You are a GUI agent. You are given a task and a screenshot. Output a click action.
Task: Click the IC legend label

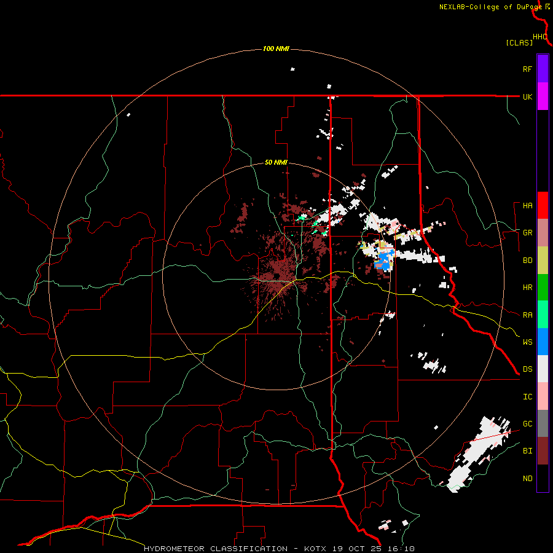(x=527, y=397)
